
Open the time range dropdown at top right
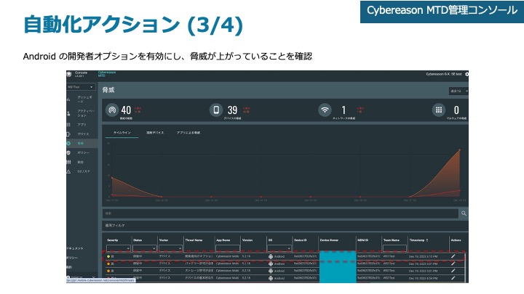[458, 91]
